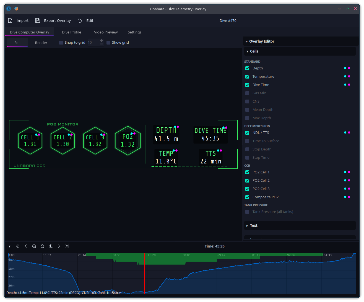This screenshot has width=364, height=302.
Task: Click the Import file icon
Action: click(10, 20)
